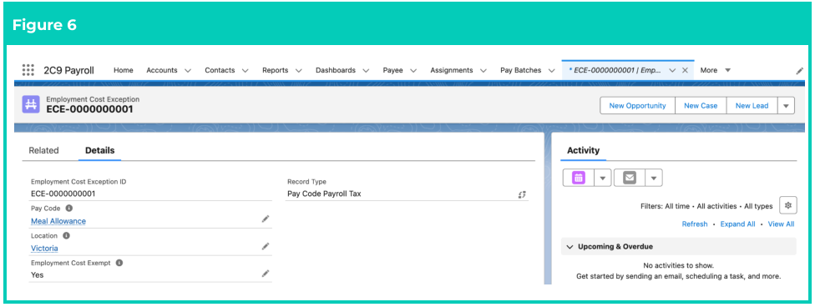
Task: Switch to the Related tab
Action: click(43, 150)
